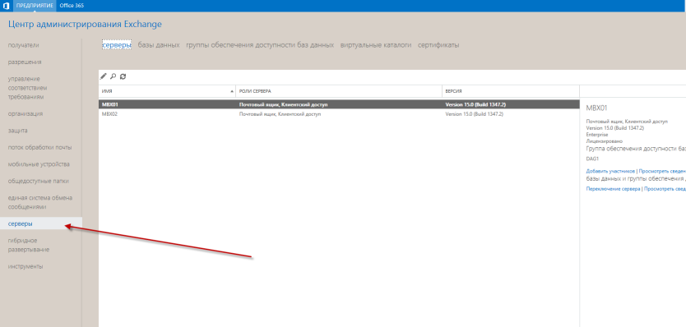Image resolution: width=686 pixels, height=327 pixels.
Task: Select the MBX02 server row
Action: (339, 114)
